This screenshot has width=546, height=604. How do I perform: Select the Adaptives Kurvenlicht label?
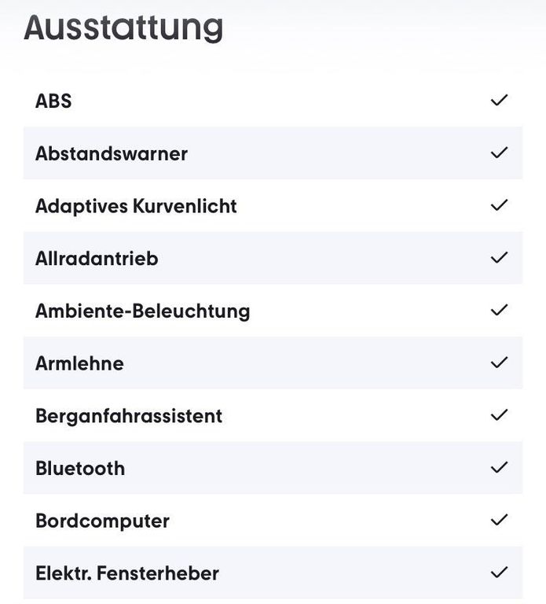pos(136,206)
